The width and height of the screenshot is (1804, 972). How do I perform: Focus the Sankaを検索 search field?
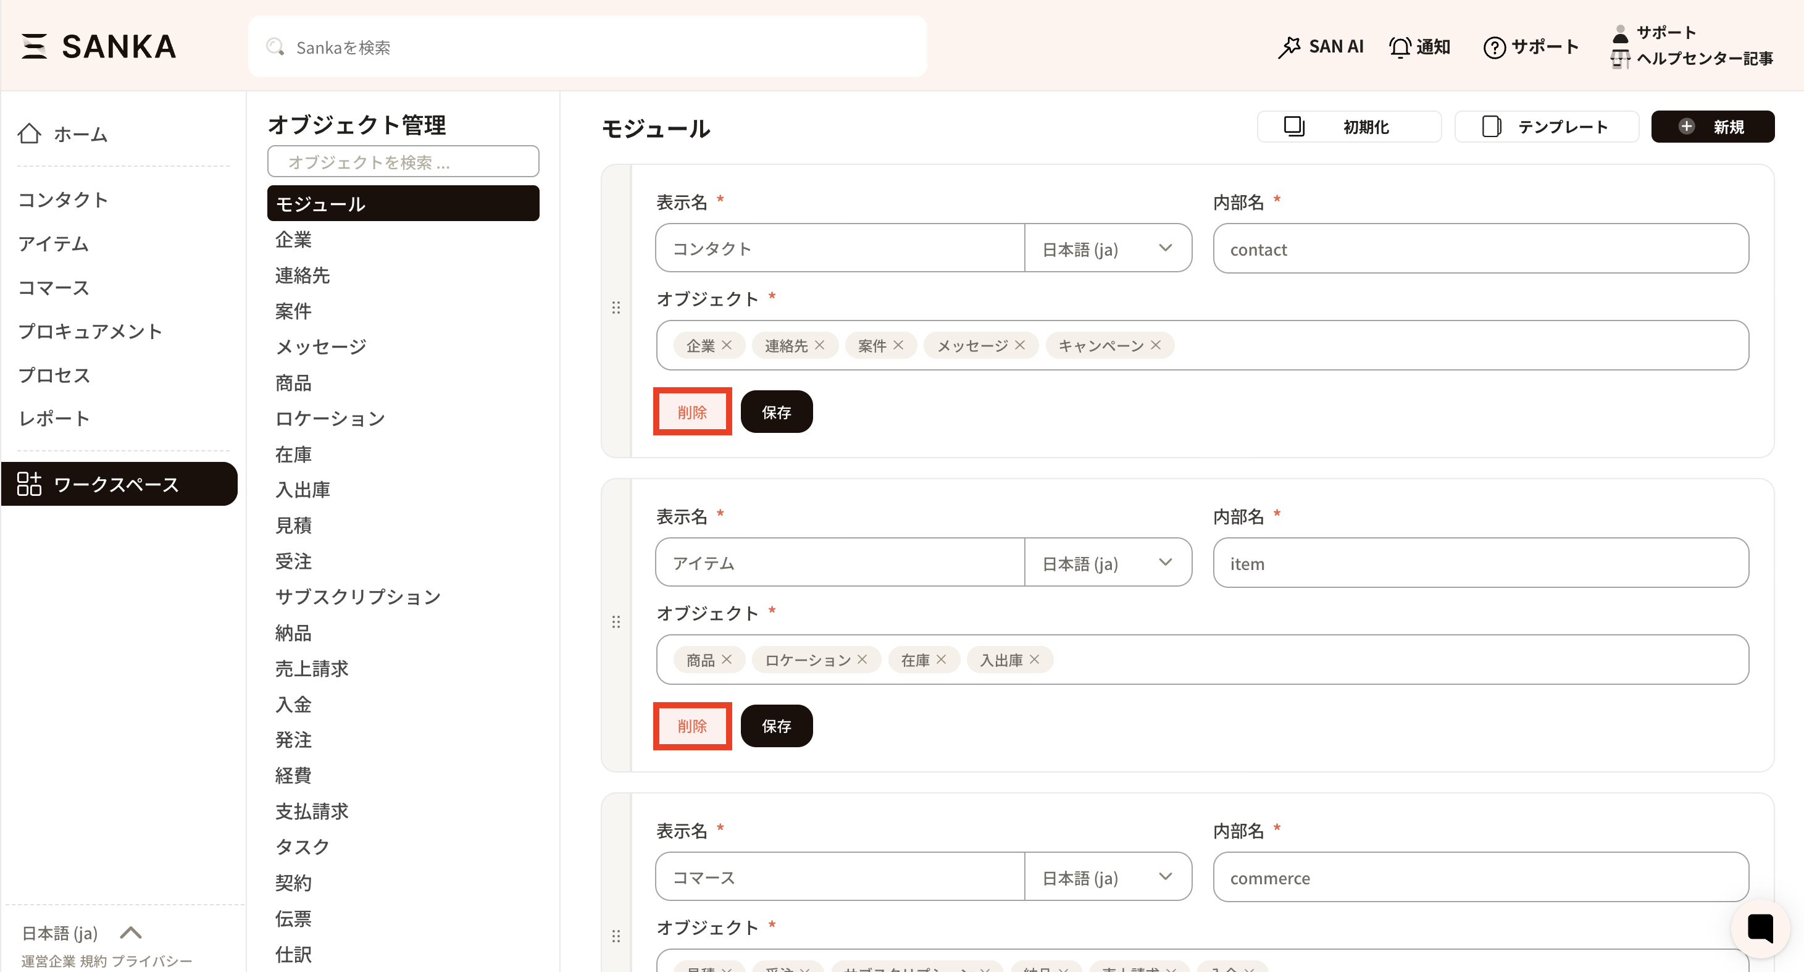tap(587, 47)
